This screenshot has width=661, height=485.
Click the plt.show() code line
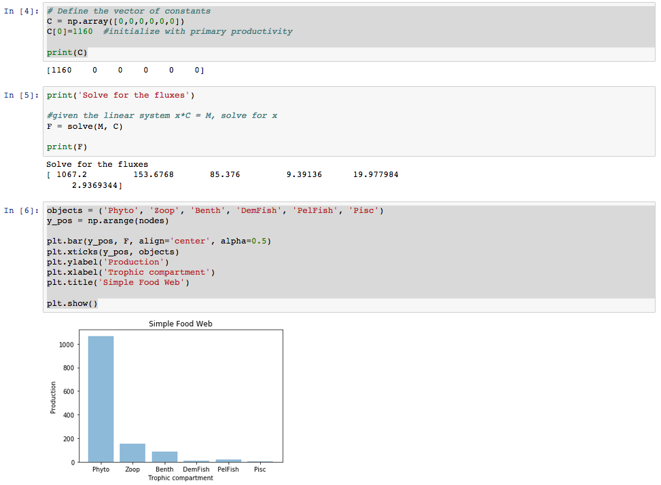pyautogui.click(x=72, y=304)
